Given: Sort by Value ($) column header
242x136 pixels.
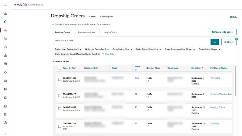Looking at the screenshot, I should (x=137, y=68).
